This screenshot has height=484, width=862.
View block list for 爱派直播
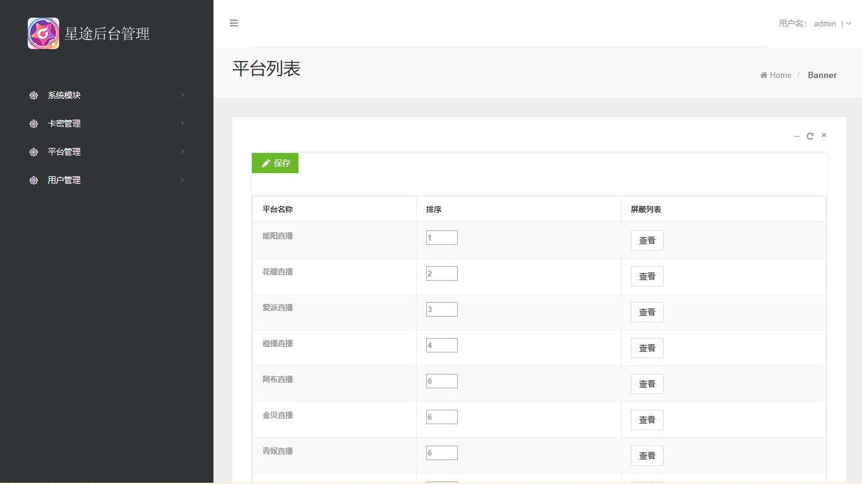647,312
